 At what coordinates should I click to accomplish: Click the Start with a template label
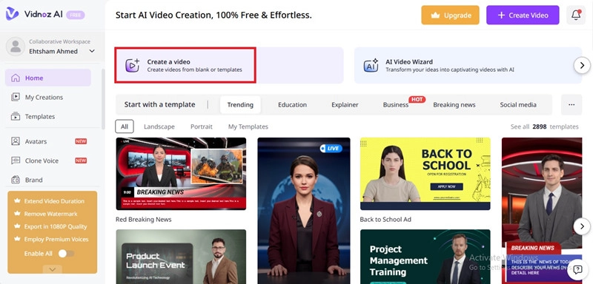pyautogui.click(x=159, y=105)
